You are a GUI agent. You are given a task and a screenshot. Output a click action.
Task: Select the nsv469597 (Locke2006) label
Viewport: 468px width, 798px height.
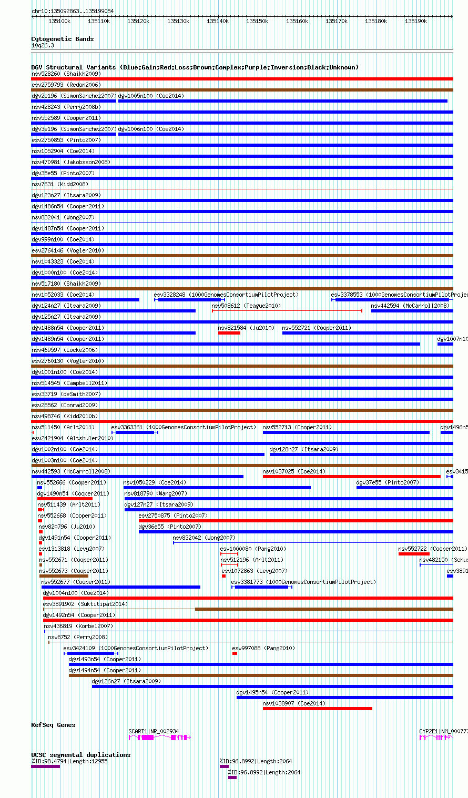point(65,350)
